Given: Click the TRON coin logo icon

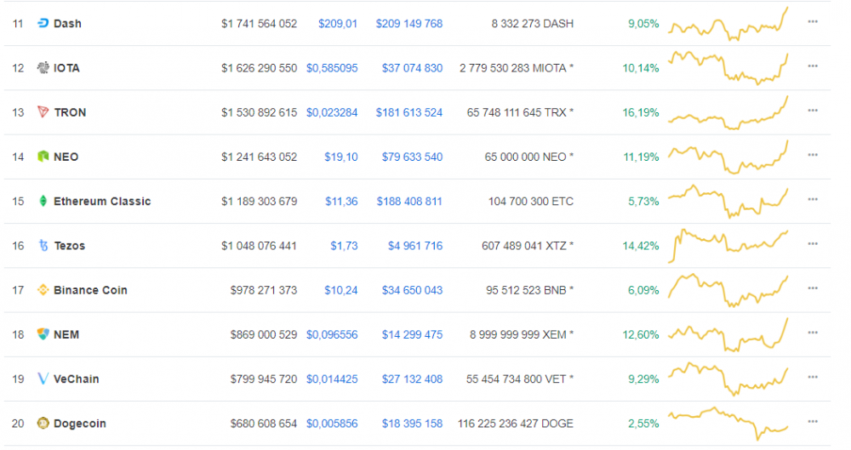Looking at the screenshot, I should pyautogui.click(x=43, y=112).
